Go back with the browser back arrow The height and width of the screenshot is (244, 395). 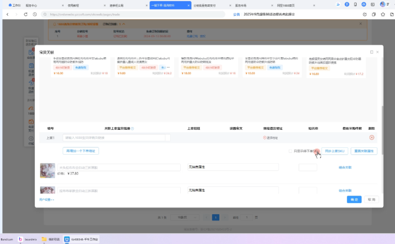tap(7, 15)
